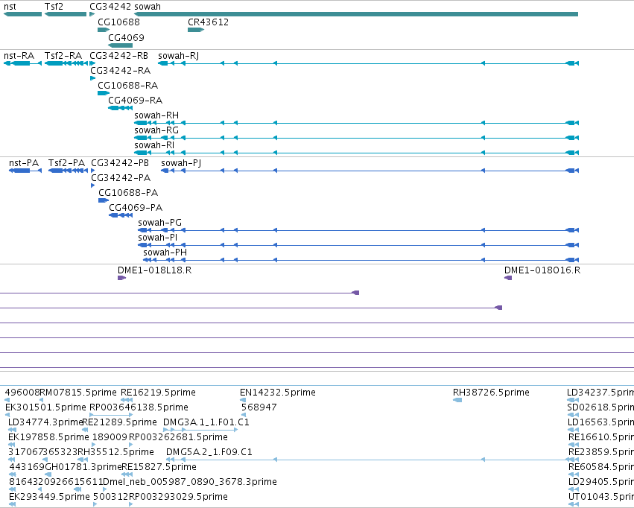Select the Dmel_neb_005987_0890_3678.3prime label

pyautogui.click(x=190, y=481)
